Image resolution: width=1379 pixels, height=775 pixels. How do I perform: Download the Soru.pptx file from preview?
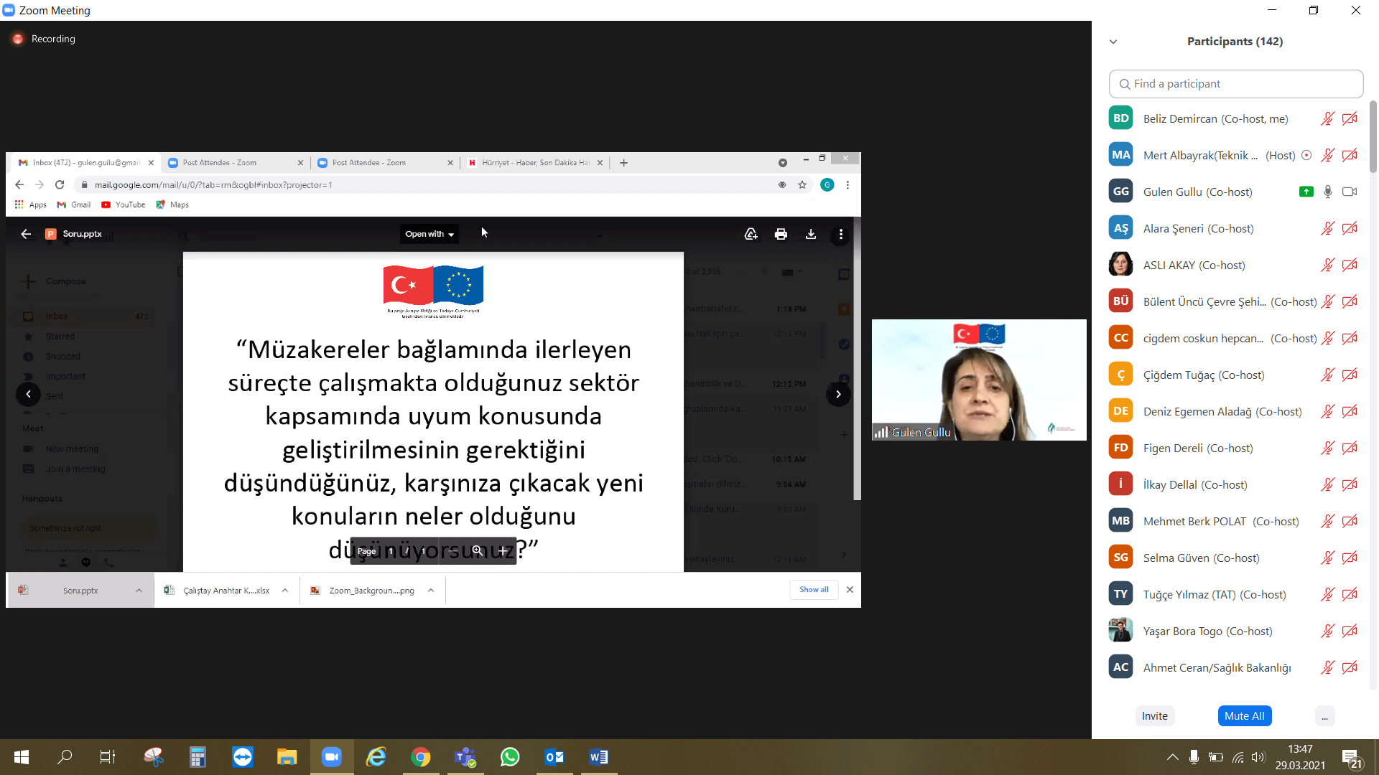pyautogui.click(x=811, y=234)
